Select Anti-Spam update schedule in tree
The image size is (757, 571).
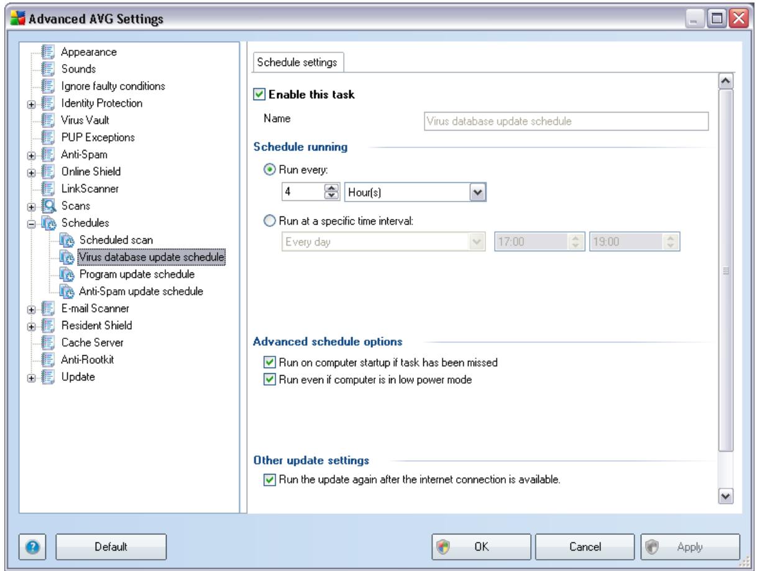141,290
